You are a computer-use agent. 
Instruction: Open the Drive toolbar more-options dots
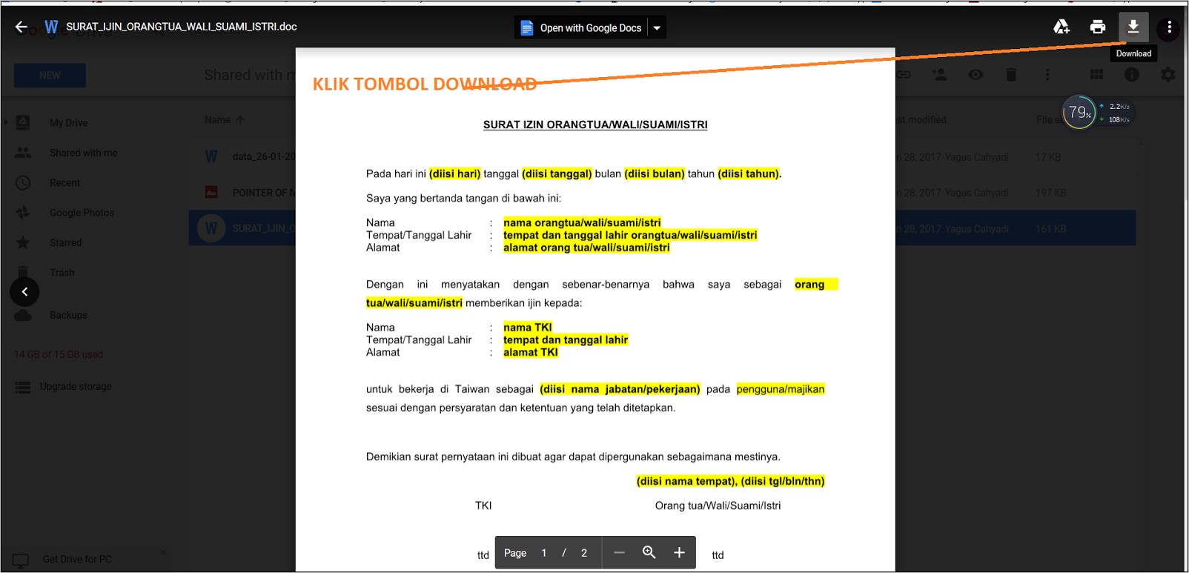1047,75
